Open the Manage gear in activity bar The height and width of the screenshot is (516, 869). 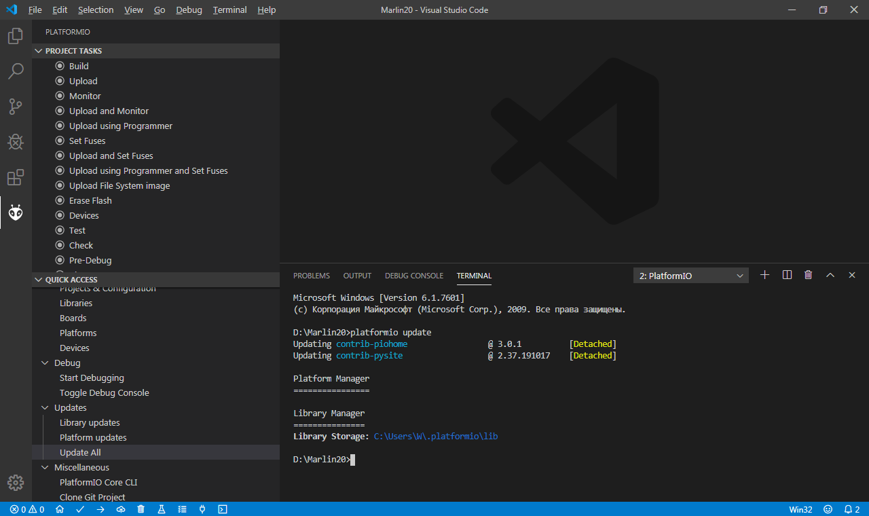click(16, 483)
